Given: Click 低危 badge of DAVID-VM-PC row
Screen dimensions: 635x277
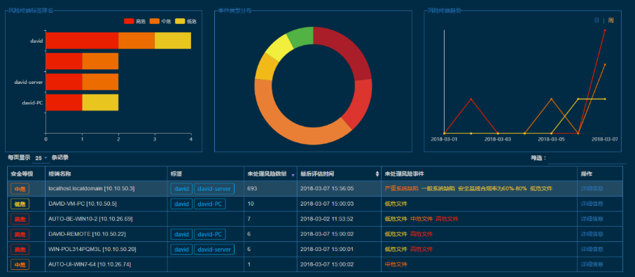Looking at the screenshot, I should tap(20, 204).
